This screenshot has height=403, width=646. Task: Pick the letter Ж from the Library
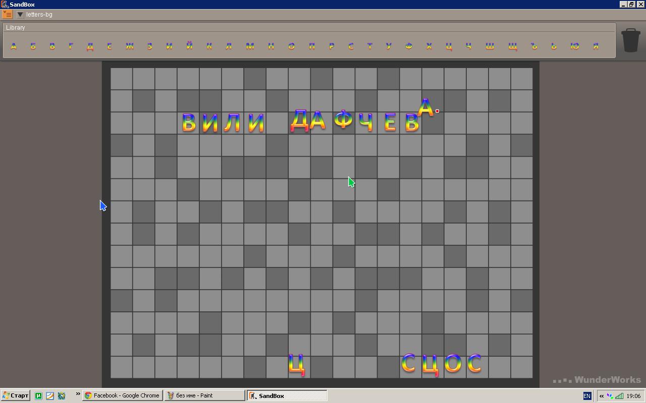pyautogui.click(x=130, y=46)
